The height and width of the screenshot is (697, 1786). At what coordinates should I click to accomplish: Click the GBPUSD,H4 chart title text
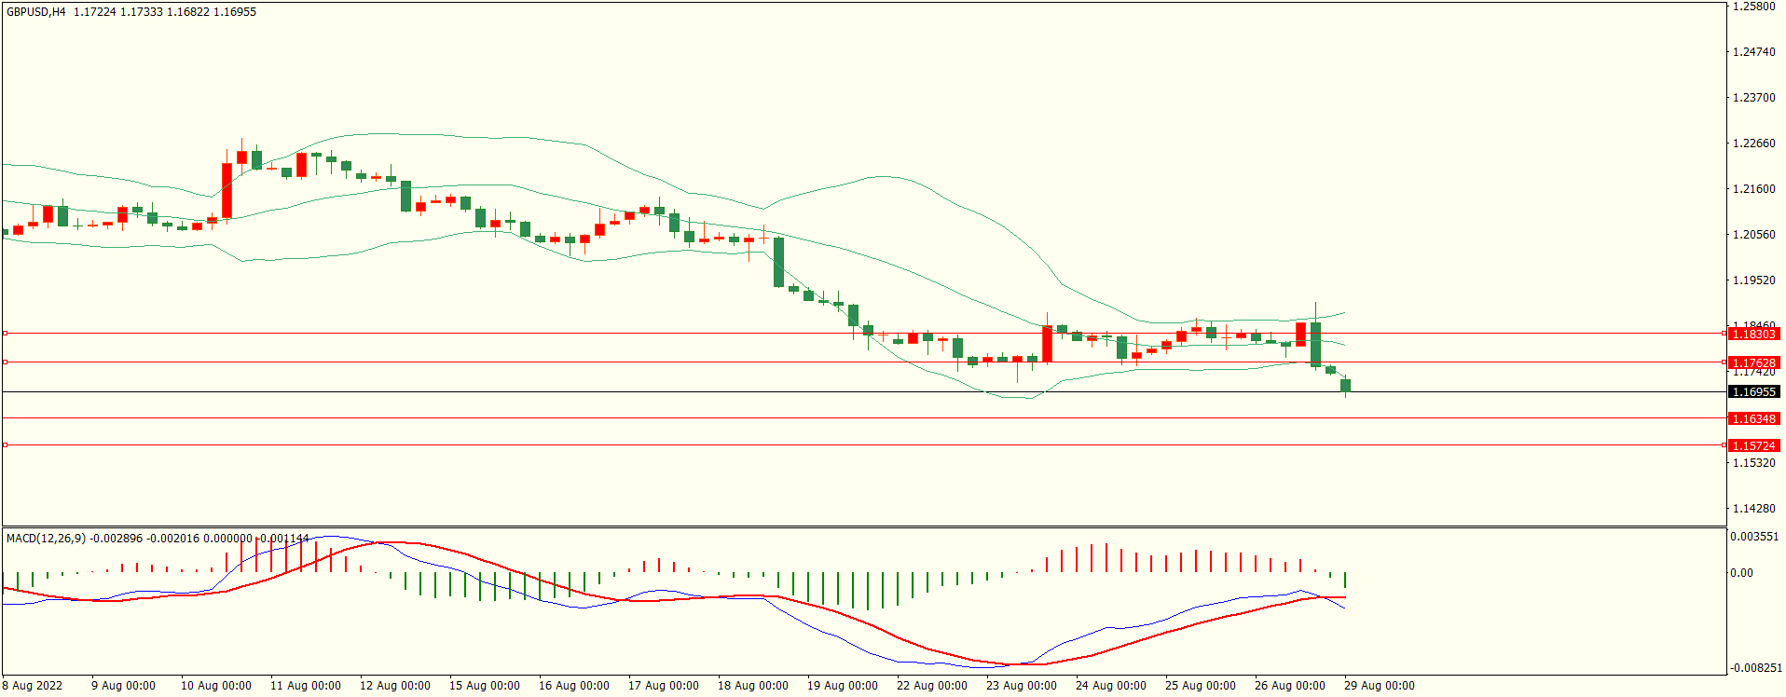36,12
